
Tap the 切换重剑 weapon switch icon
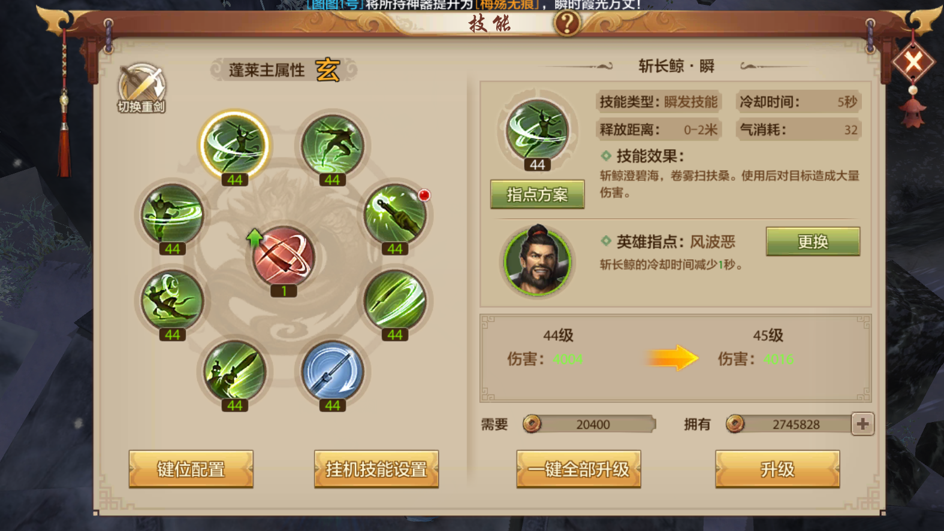(142, 89)
